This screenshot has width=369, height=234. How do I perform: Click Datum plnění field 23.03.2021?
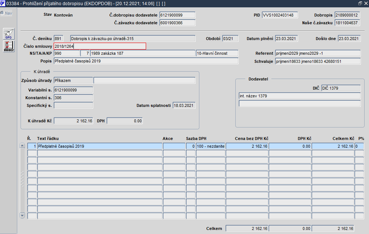point(286,39)
